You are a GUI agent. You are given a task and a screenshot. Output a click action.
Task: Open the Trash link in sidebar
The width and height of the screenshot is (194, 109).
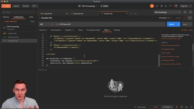[x=32, y=21]
